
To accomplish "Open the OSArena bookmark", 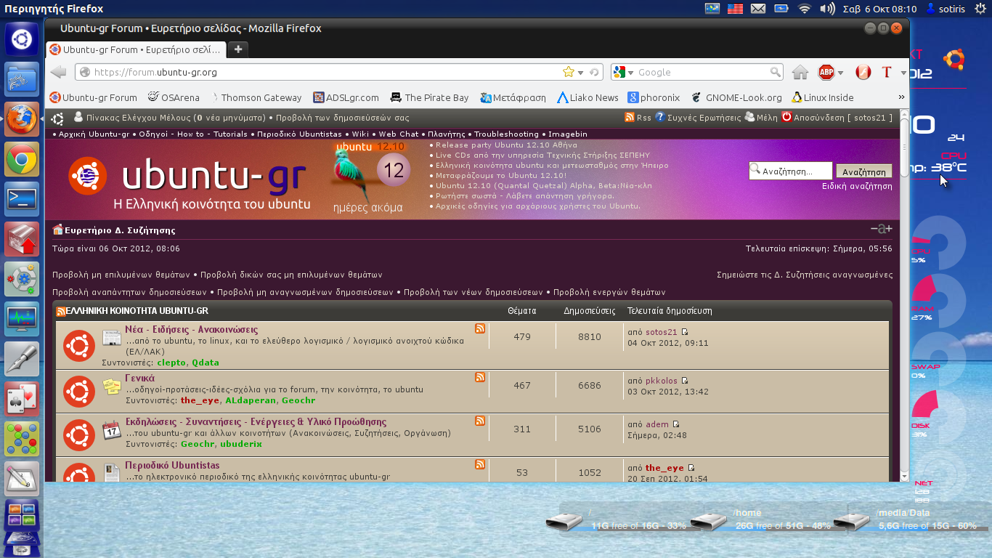I will [173, 97].
